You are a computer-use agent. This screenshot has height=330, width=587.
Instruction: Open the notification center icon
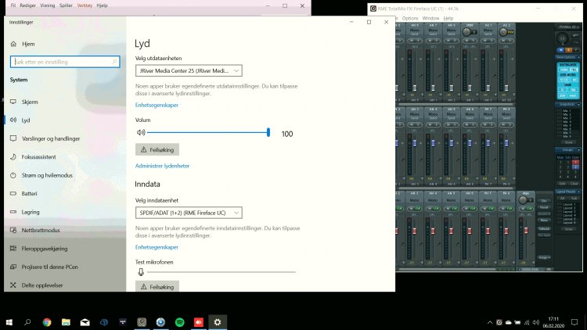(574, 322)
